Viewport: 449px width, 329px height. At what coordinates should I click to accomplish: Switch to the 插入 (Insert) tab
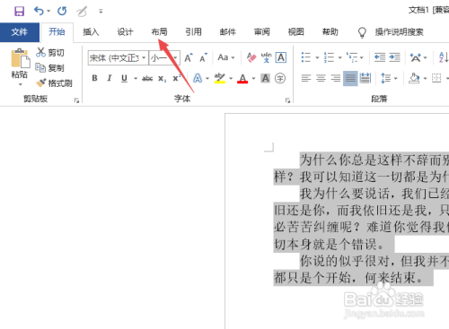(x=91, y=31)
